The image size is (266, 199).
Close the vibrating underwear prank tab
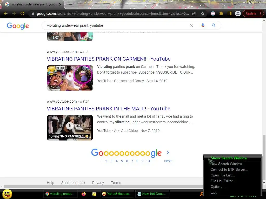click(60, 5)
